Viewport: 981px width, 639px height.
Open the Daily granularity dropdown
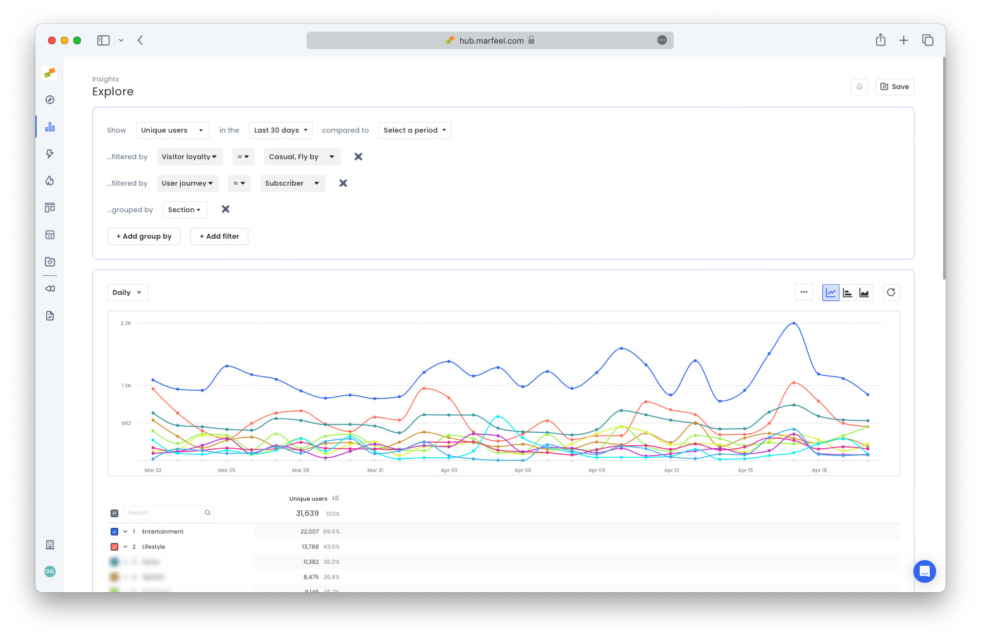click(127, 292)
